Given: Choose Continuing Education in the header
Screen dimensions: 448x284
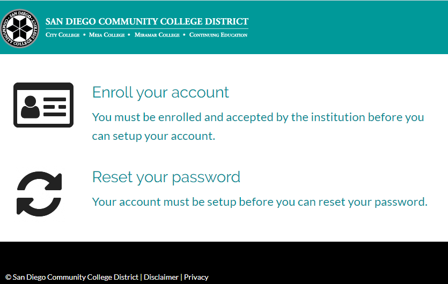Looking at the screenshot, I should click(218, 35).
